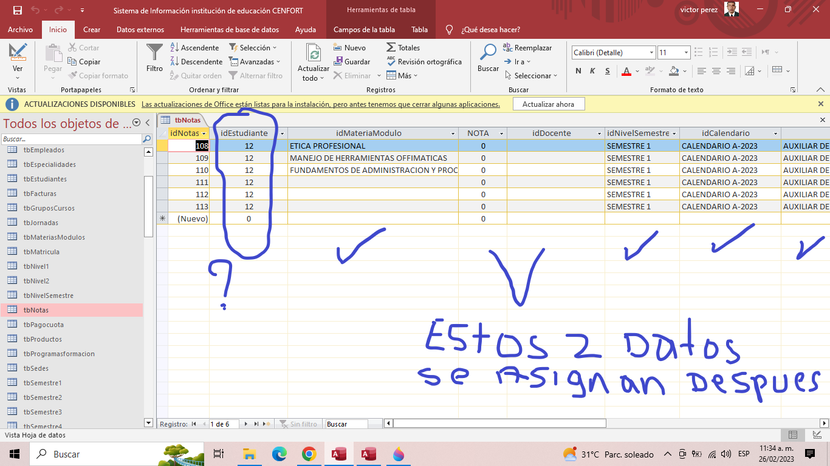830x466 pixels.
Task: Open the Archivo menu
Action: pyautogui.click(x=20, y=29)
